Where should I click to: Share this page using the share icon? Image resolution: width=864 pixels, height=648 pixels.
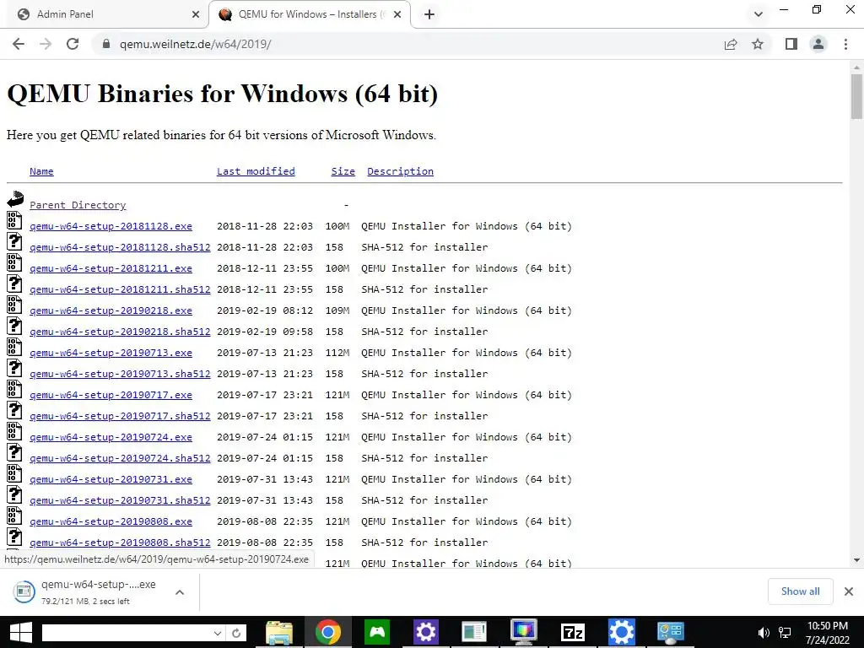(731, 44)
